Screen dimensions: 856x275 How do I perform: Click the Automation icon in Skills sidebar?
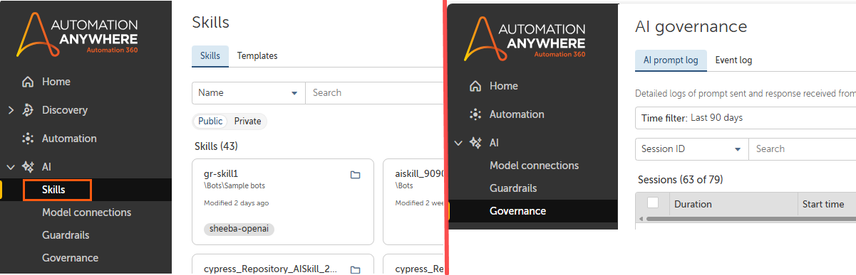[28, 139]
